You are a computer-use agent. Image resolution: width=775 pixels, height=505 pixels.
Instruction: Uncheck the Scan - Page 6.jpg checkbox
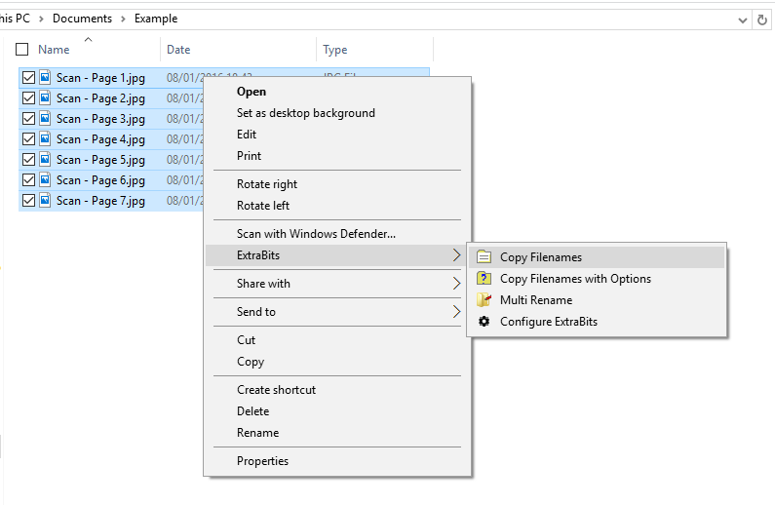28,180
